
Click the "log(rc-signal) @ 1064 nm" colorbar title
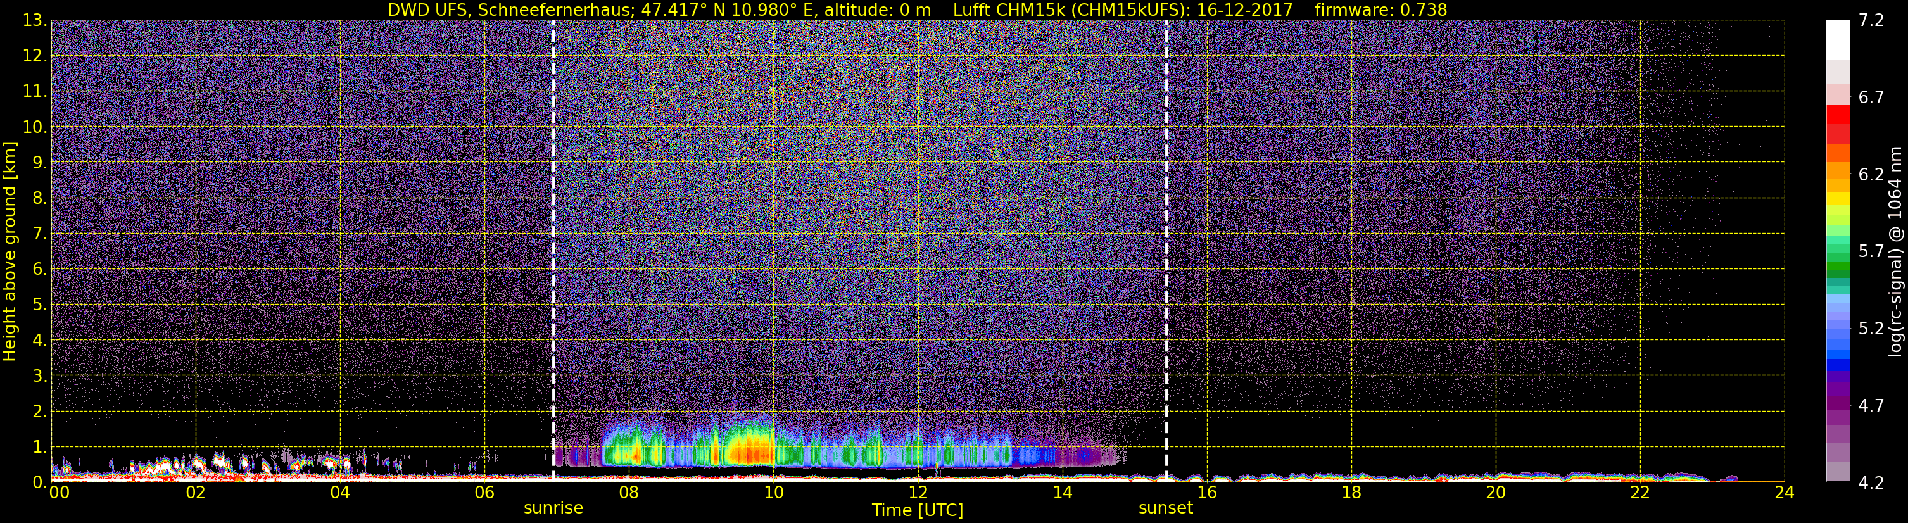pyautogui.click(x=1895, y=251)
